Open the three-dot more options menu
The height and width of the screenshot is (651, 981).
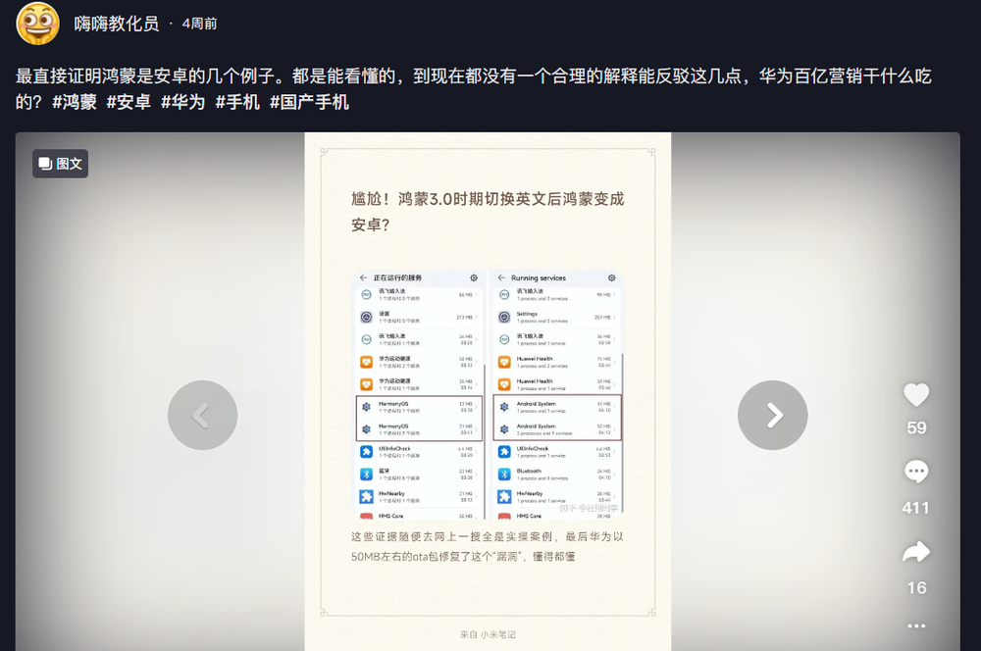(x=916, y=626)
